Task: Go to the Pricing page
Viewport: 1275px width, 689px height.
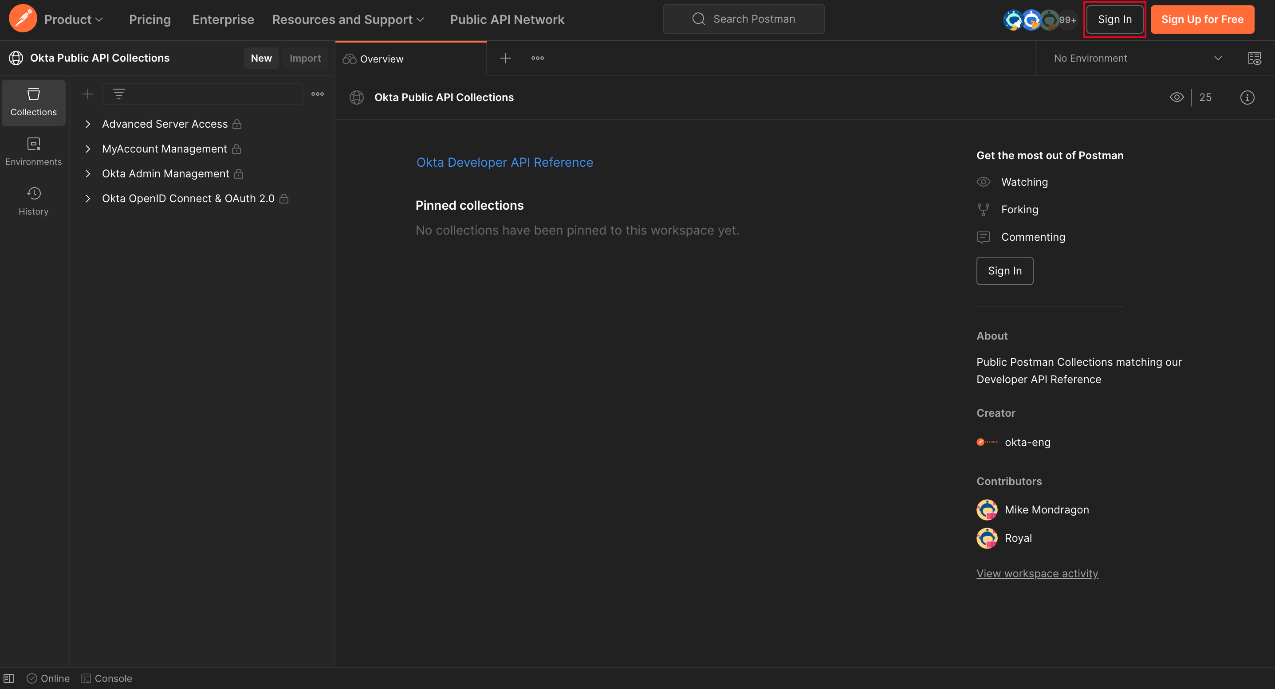Action: pyautogui.click(x=150, y=20)
